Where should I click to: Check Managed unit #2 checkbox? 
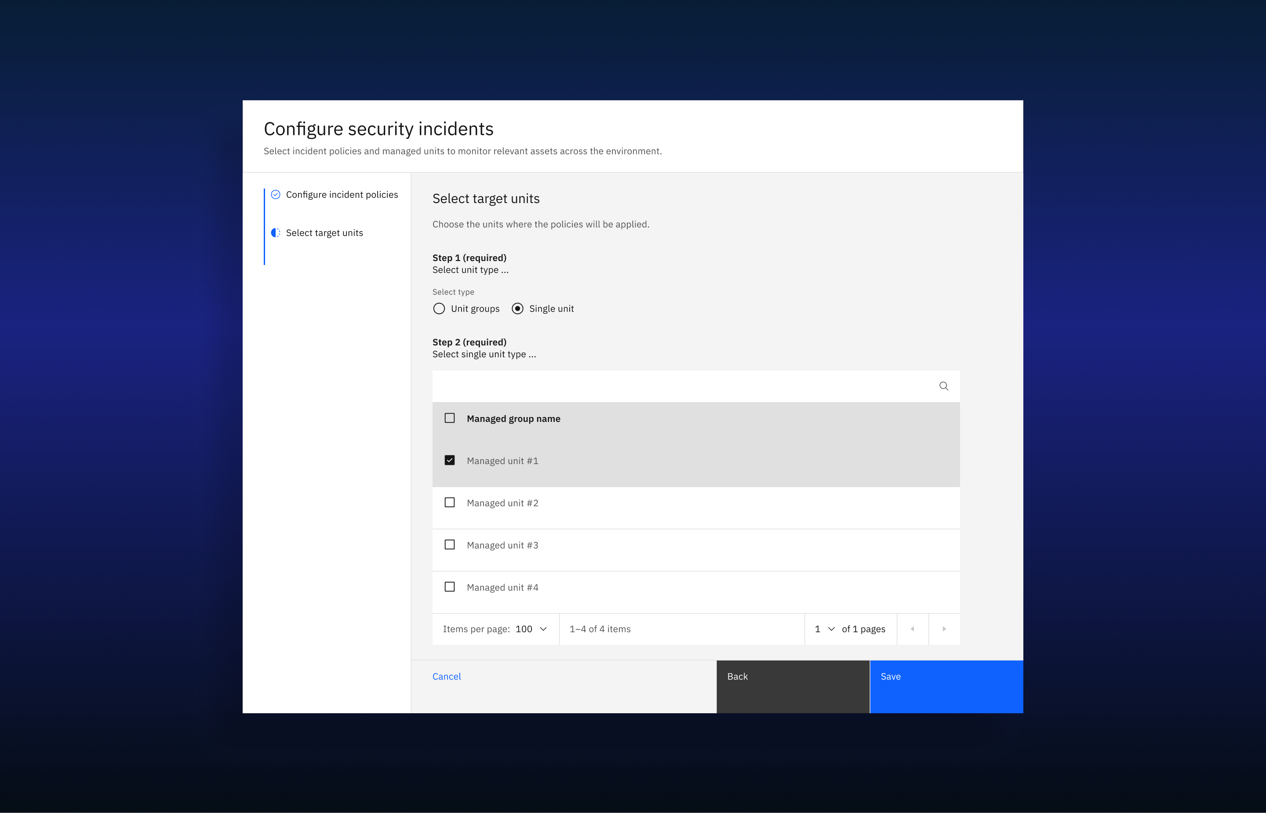tap(449, 503)
